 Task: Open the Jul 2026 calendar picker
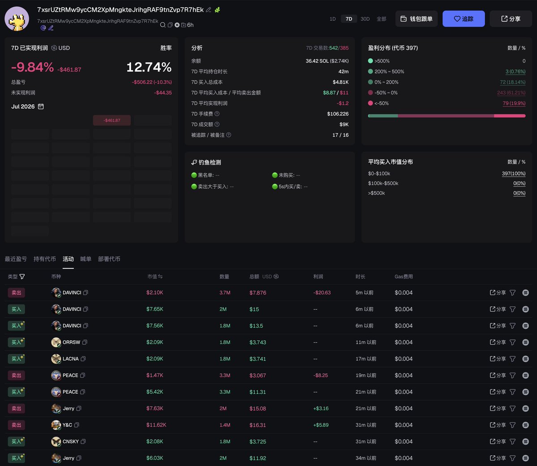pyautogui.click(x=41, y=107)
